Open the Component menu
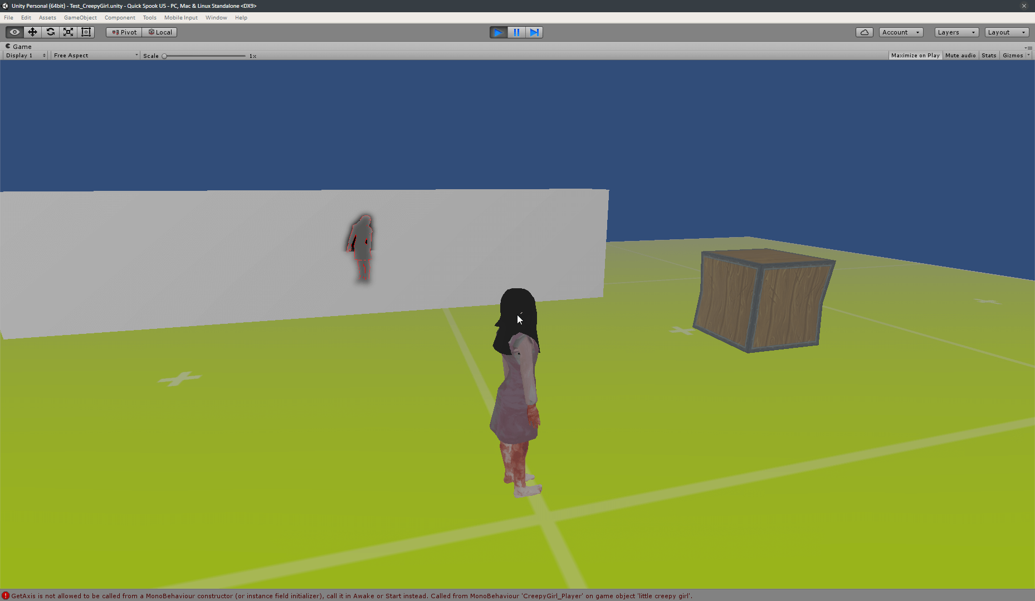This screenshot has height=601, width=1035. pyautogui.click(x=120, y=18)
